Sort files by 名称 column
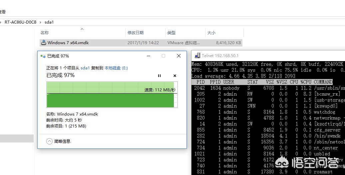 [44, 33]
